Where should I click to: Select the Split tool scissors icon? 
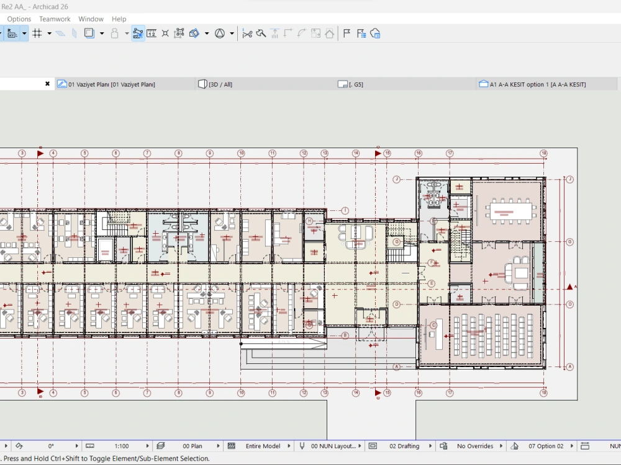tap(247, 33)
